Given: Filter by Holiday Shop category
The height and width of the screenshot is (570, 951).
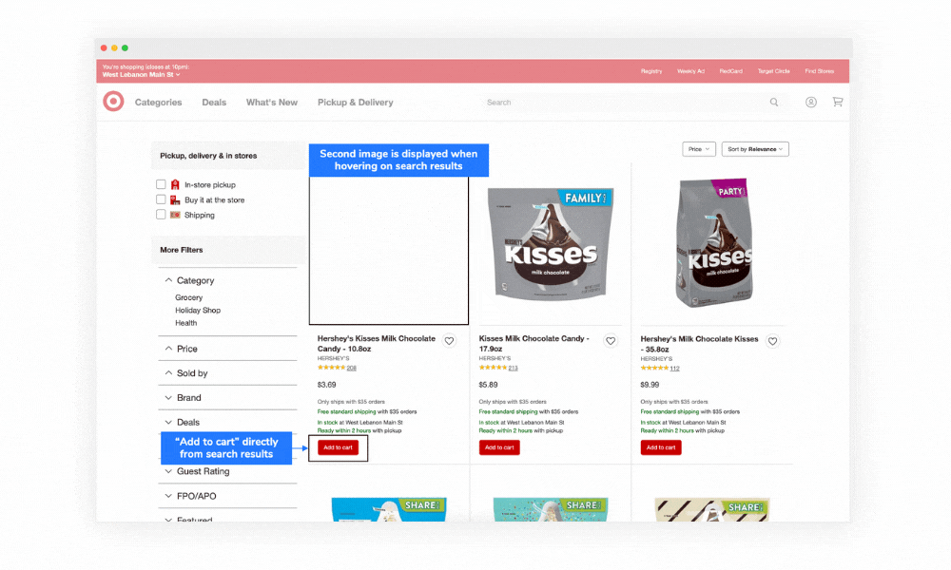Looking at the screenshot, I should (198, 310).
